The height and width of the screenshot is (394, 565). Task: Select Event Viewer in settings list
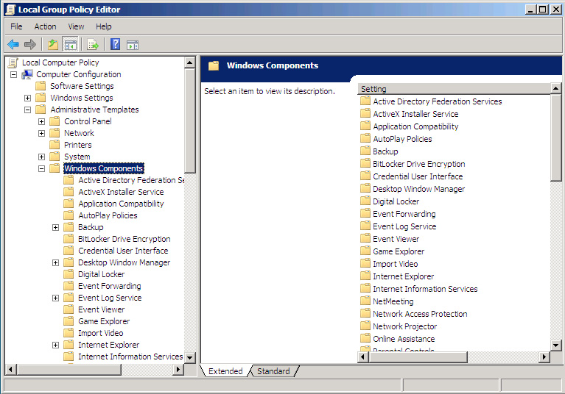pyautogui.click(x=396, y=239)
